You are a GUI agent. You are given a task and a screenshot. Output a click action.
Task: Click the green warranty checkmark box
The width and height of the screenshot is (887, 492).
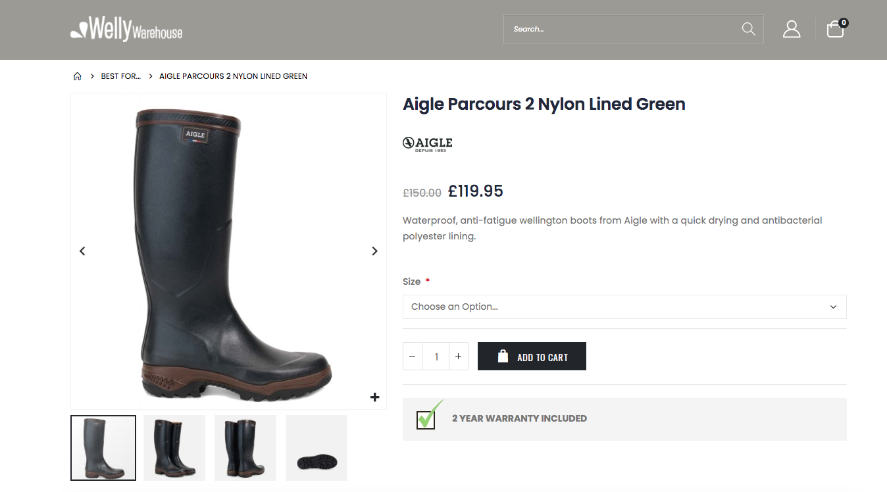point(426,418)
